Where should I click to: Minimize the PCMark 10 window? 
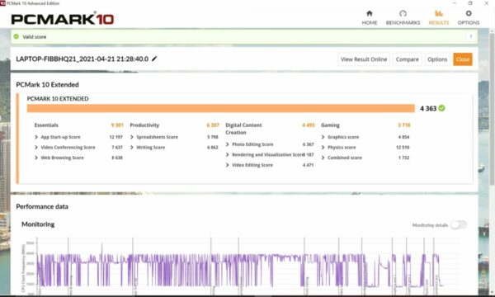[455, 3]
